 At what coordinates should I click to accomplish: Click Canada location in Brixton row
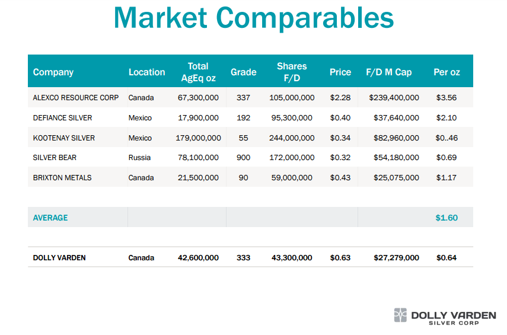click(141, 177)
